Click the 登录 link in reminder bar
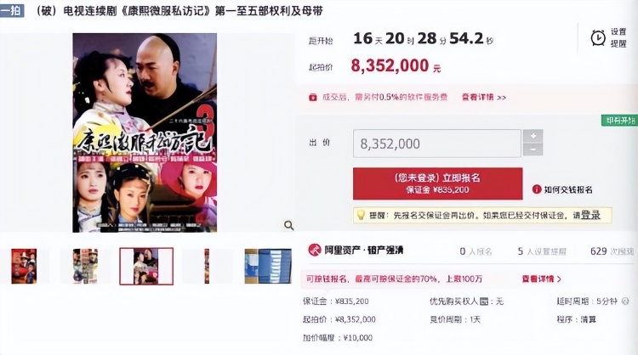Viewport: 638px width, 355px height. 590,215
